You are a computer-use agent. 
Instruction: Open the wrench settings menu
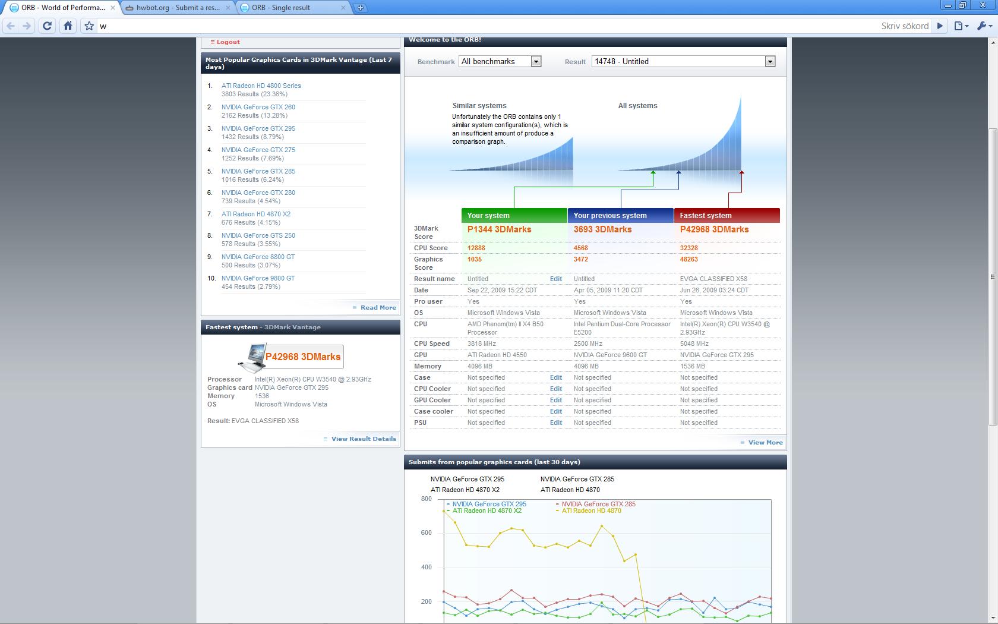click(984, 26)
